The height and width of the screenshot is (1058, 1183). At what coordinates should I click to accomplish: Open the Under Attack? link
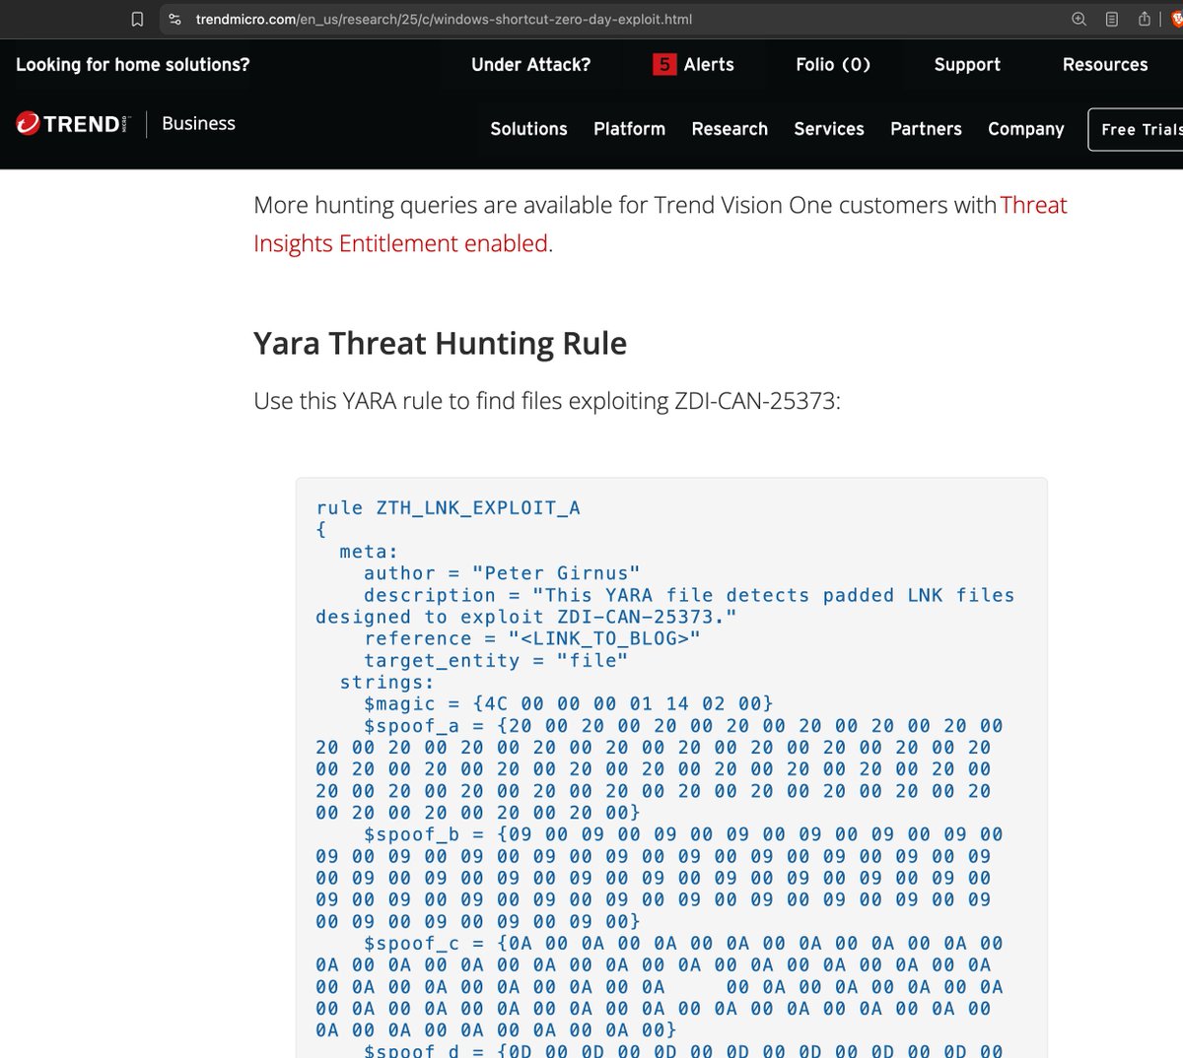[x=530, y=64]
